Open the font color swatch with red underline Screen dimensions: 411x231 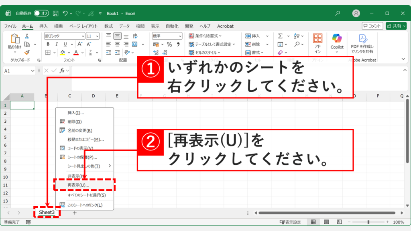click(76, 53)
